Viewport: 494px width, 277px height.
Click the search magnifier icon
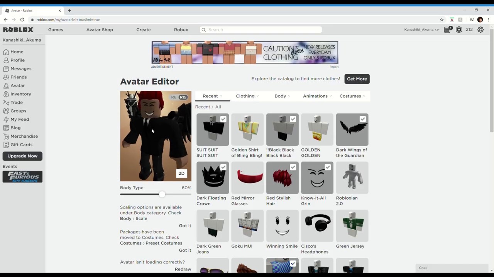point(203,30)
